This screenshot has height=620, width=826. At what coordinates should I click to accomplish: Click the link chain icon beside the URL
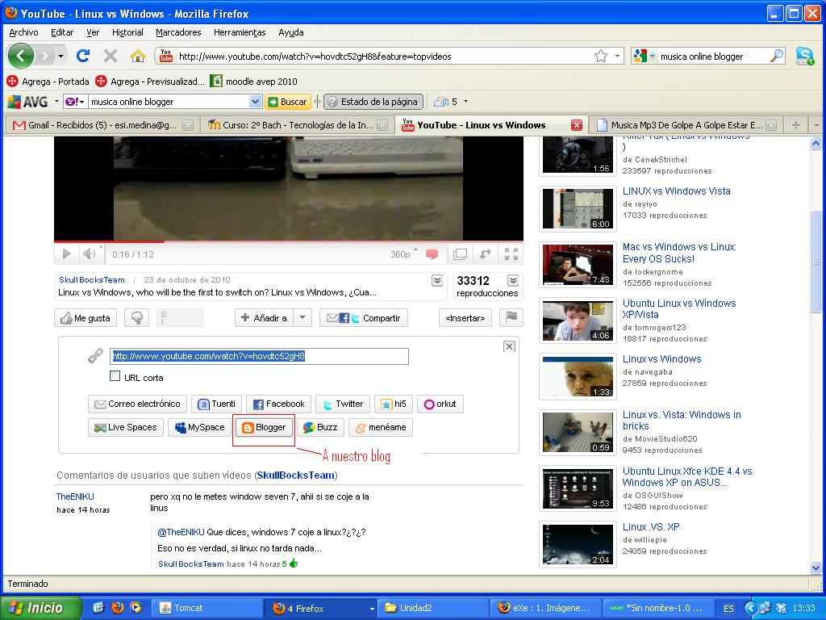pyautogui.click(x=95, y=356)
